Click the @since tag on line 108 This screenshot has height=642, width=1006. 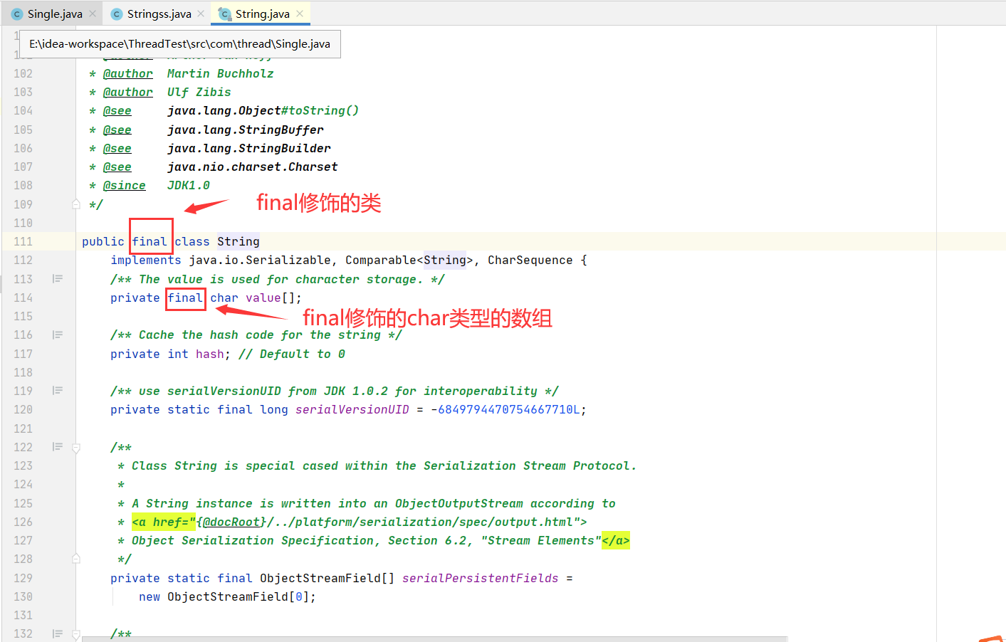click(125, 185)
